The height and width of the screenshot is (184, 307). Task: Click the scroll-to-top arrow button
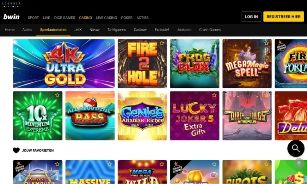point(299,164)
